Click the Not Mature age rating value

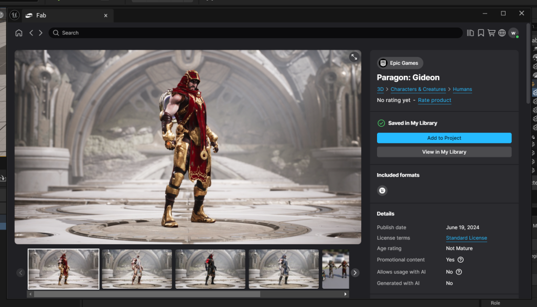tap(459, 248)
